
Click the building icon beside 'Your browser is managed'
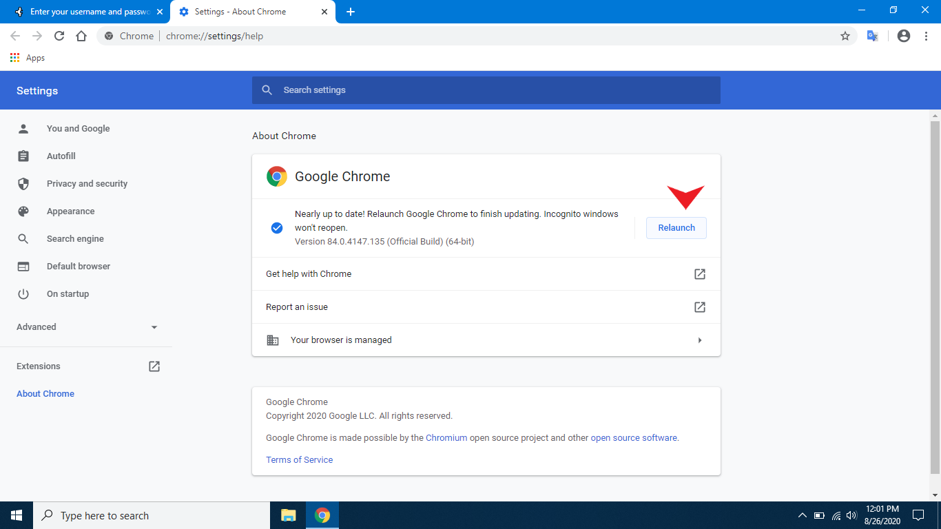click(x=273, y=340)
